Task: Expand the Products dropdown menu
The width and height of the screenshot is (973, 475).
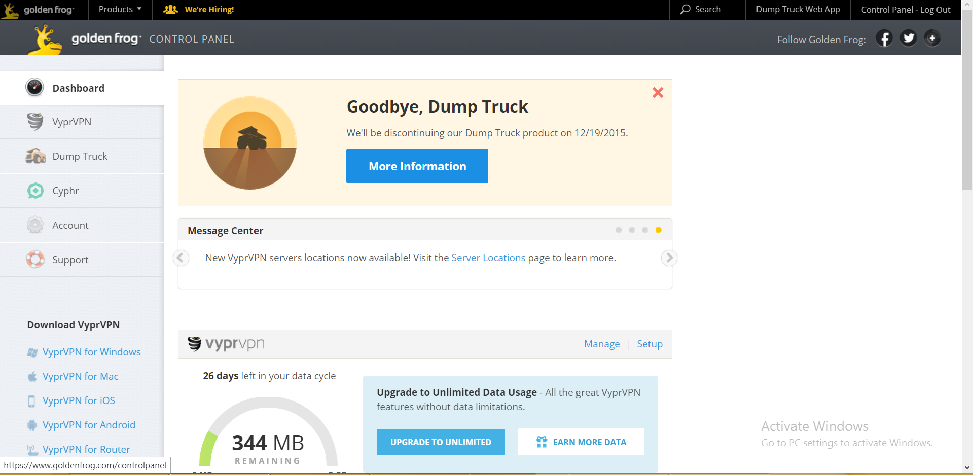Action: [x=120, y=9]
